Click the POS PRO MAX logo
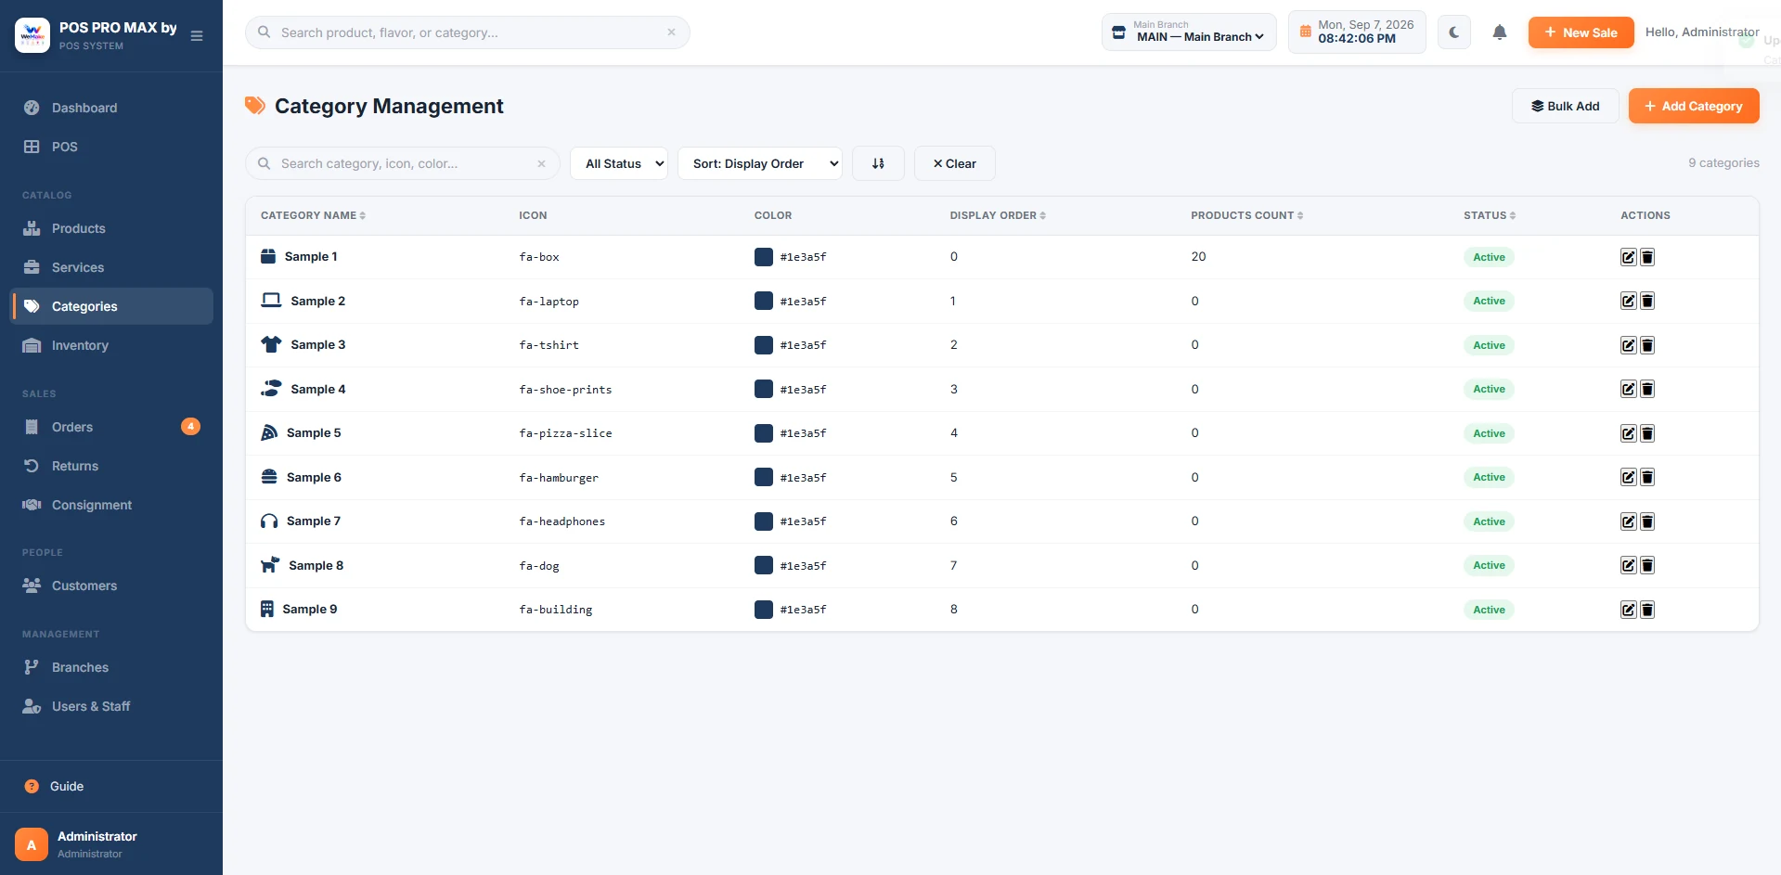 point(32,35)
